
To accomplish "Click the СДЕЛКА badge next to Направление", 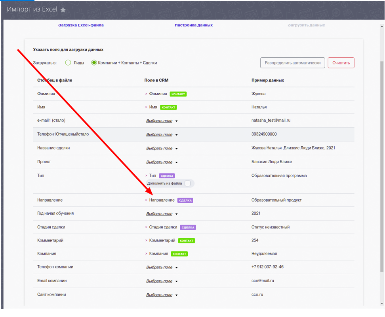I will point(185,200).
